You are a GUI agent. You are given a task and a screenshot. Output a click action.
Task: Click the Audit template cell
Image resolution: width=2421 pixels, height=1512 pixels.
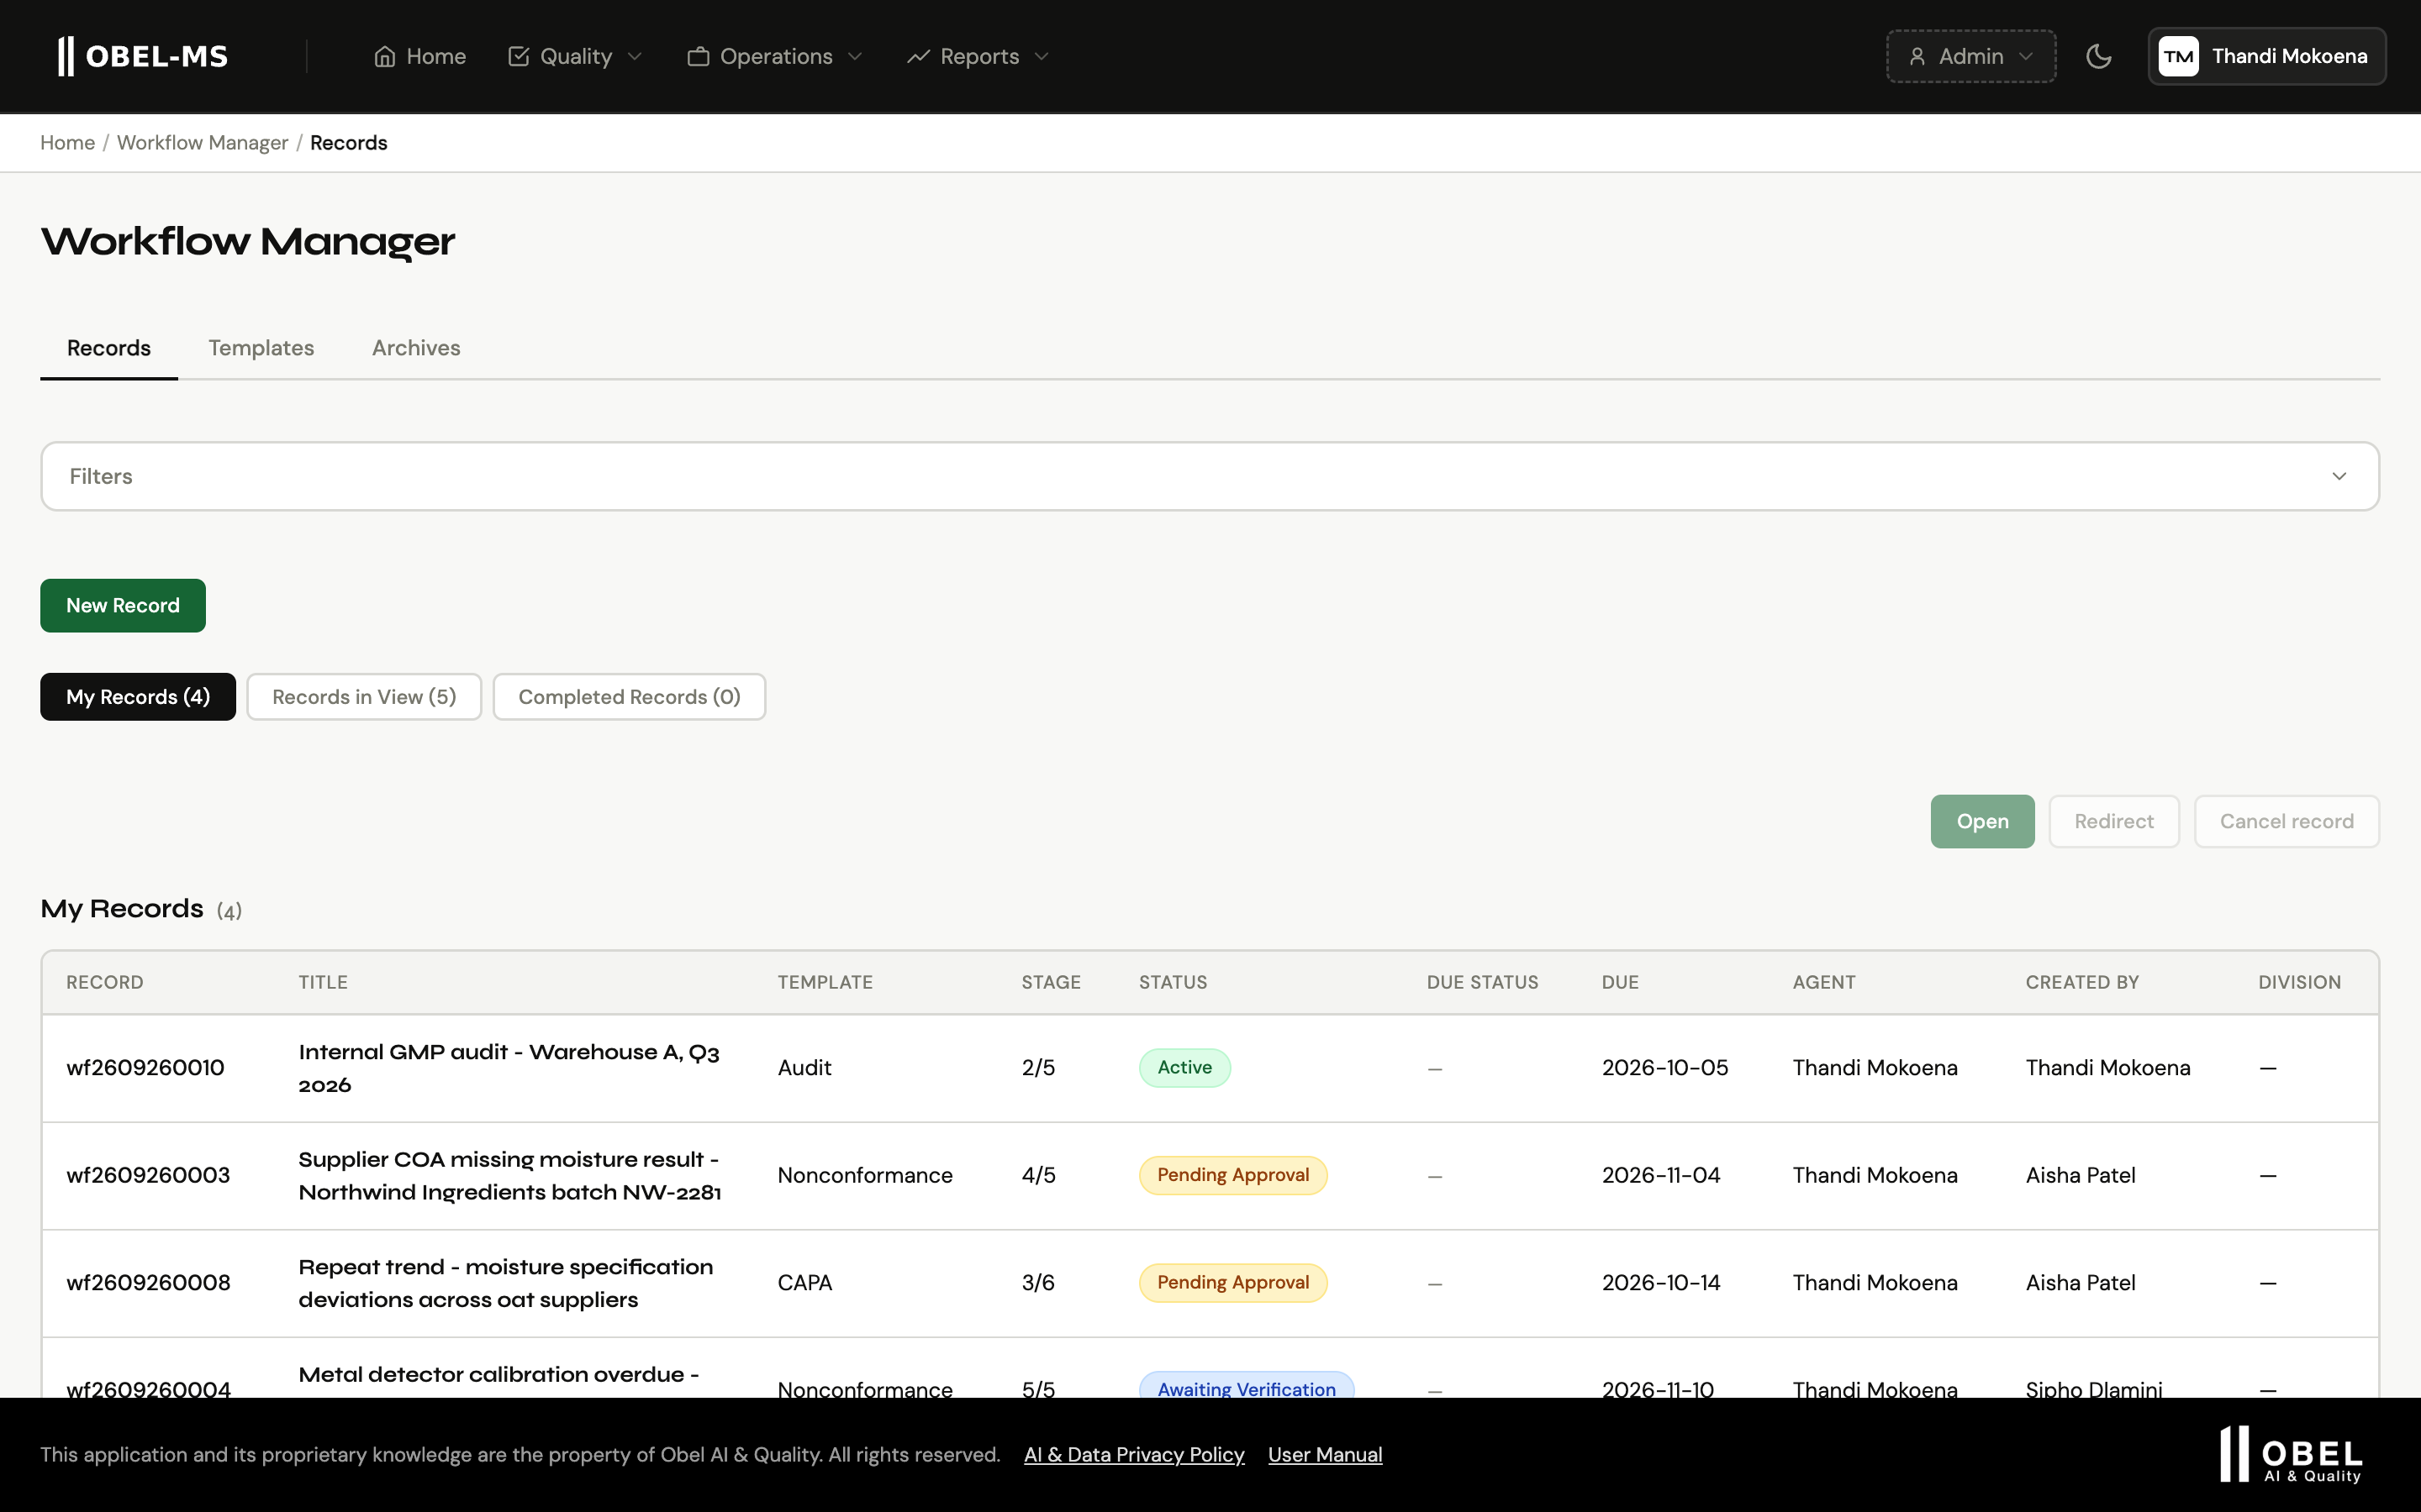pos(804,1068)
